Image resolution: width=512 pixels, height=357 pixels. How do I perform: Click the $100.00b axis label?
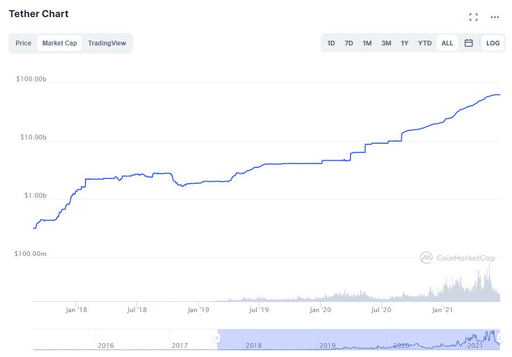pyautogui.click(x=32, y=79)
